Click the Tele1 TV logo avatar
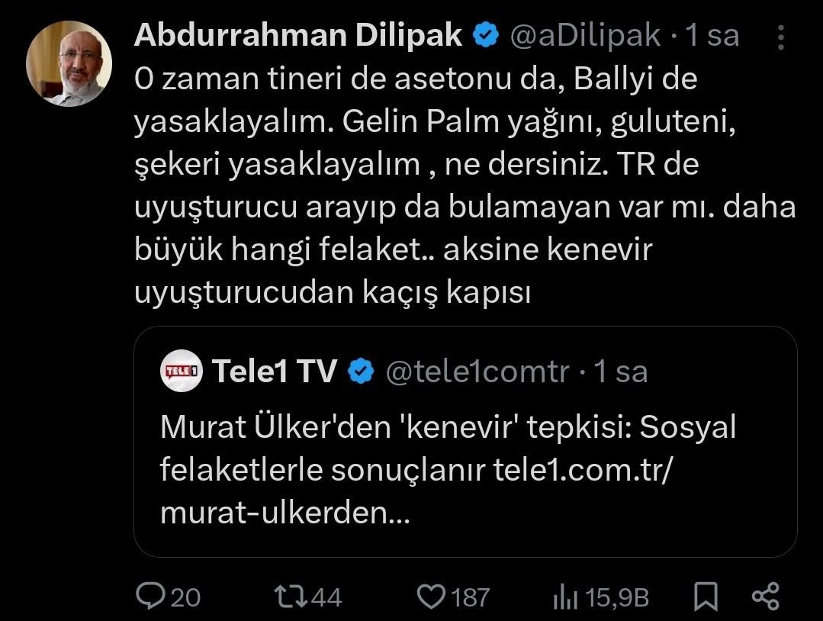This screenshot has height=621, width=823. point(181,372)
